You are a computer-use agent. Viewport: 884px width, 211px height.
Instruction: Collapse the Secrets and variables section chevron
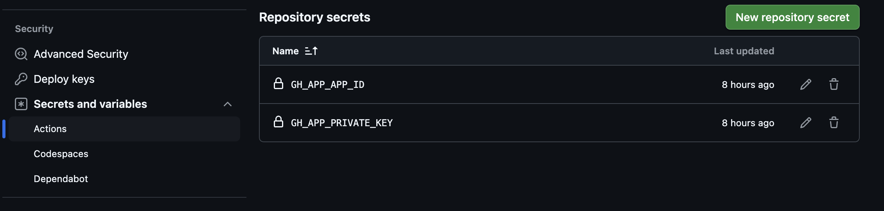tap(228, 104)
